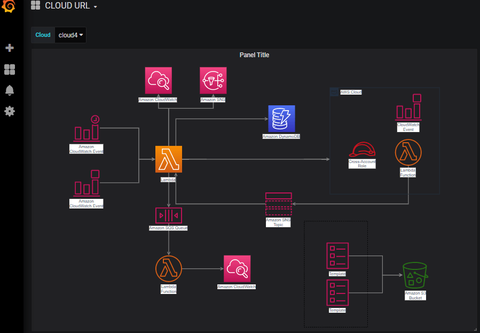Open the CLOUD URL dashboard dropdown arrow
The width and height of the screenshot is (480, 333).
coord(95,6)
